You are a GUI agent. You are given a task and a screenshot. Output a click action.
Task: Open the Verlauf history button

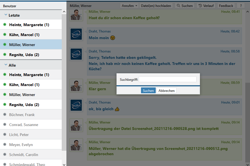point(206,6)
